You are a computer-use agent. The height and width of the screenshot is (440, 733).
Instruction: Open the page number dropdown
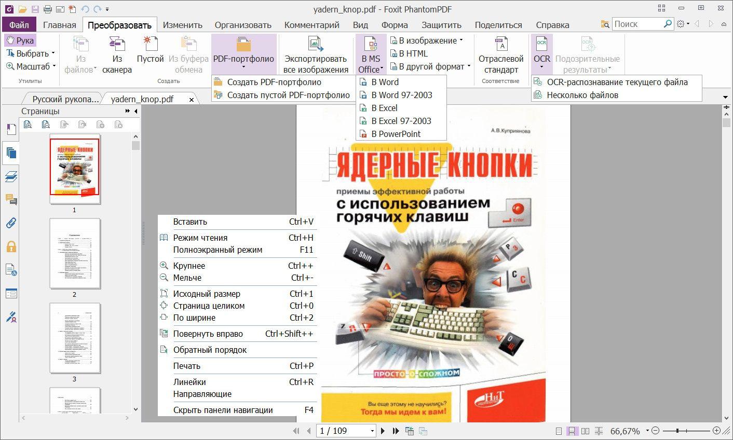coord(372,431)
